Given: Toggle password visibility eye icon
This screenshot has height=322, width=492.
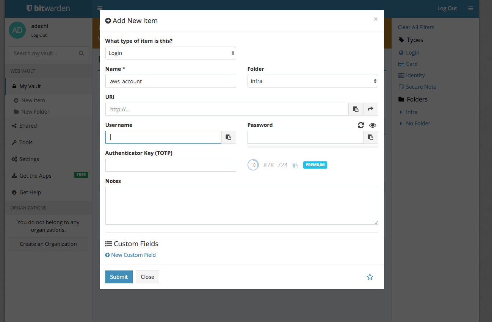Looking at the screenshot, I should [372, 125].
